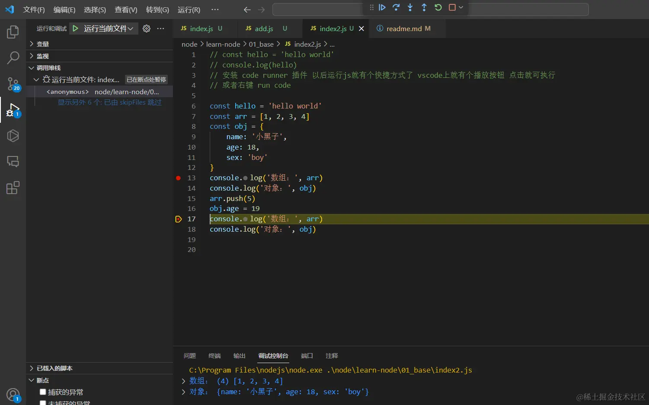Click the debug Restart button
The height and width of the screenshot is (405, 649).
click(x=438, y=7)
